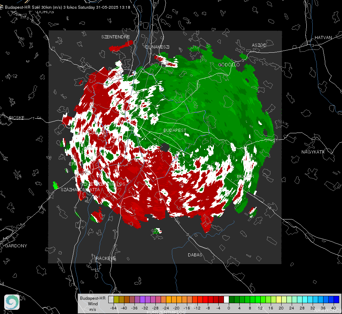This screenshot has height=314, width=342.
Task: Click the DOROG town label
Action: pos(45,12)
